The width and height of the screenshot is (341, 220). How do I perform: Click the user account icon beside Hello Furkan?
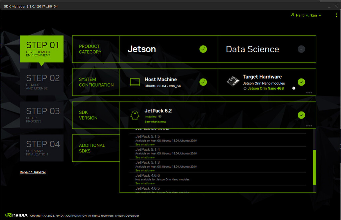pos(292,15)
